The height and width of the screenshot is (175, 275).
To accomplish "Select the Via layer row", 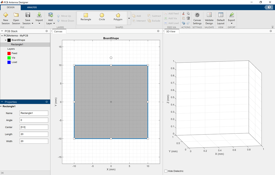I will tap(25, 58).
